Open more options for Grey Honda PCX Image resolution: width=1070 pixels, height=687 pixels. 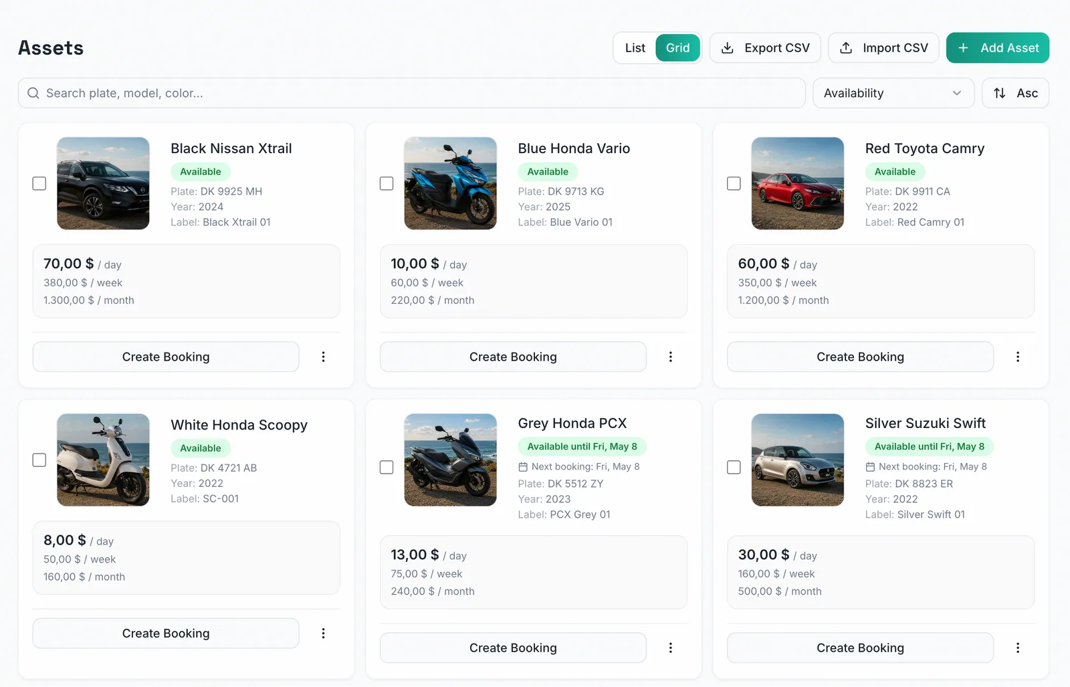pos(670,648)
